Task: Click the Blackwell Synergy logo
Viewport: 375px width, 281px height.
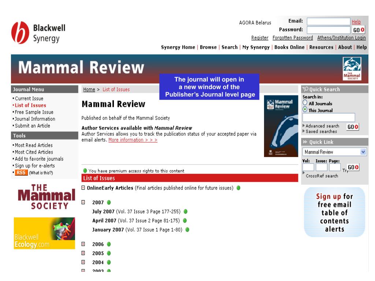Action: click(38, 33)
